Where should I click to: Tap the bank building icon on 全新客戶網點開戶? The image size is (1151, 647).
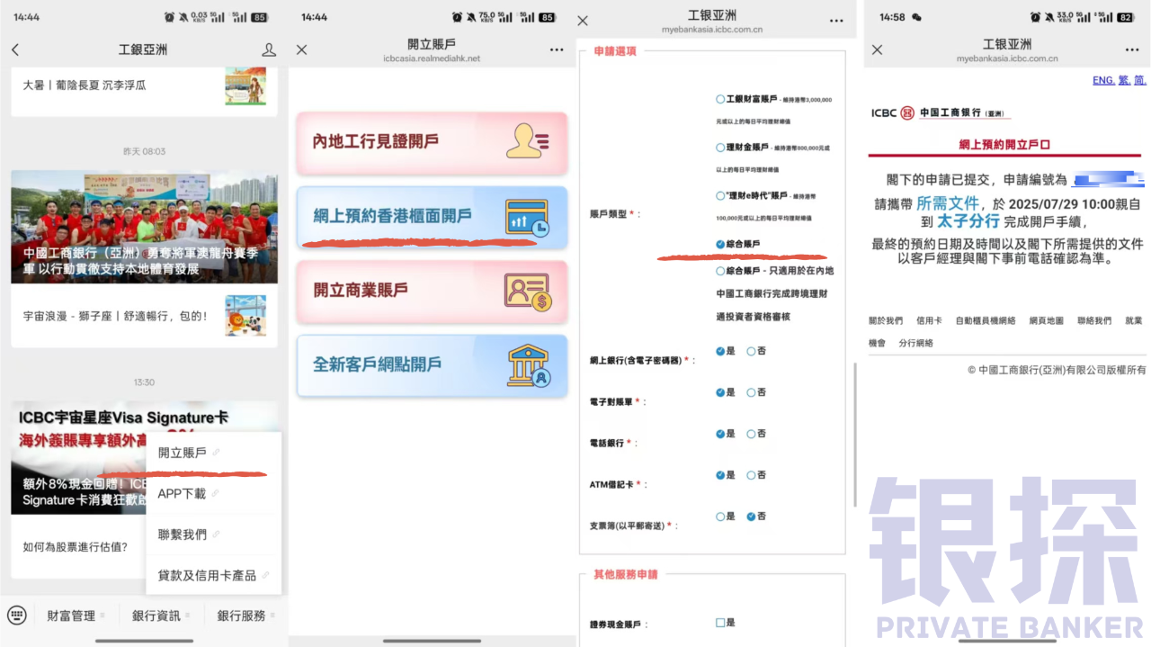coord(528,366)
